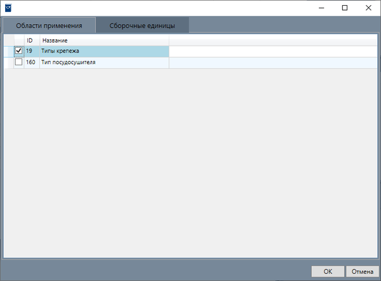
Task: Minimize the dialog window
Action: [321, 8]
